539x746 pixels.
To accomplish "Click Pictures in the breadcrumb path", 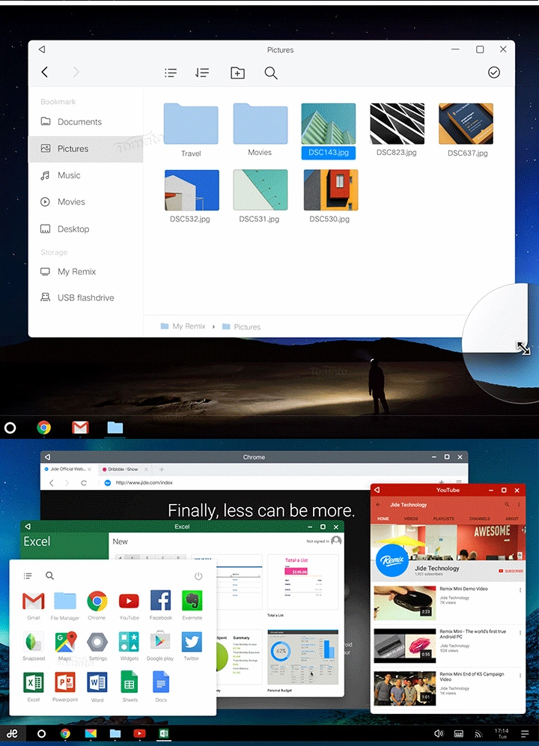I will [242, 327].
